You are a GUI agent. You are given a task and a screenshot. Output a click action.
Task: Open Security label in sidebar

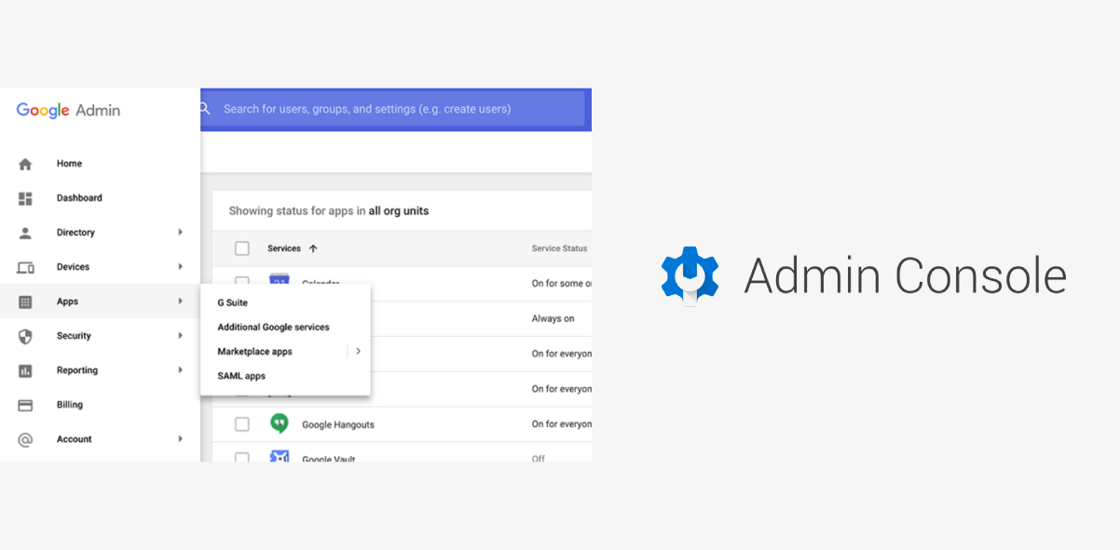(74, 336)
